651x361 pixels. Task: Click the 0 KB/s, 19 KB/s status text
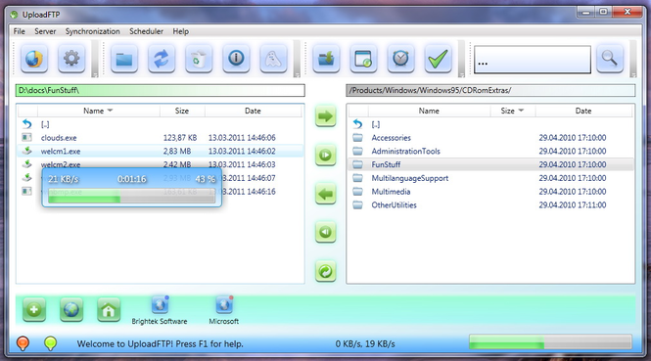click(x=365, y=344)
